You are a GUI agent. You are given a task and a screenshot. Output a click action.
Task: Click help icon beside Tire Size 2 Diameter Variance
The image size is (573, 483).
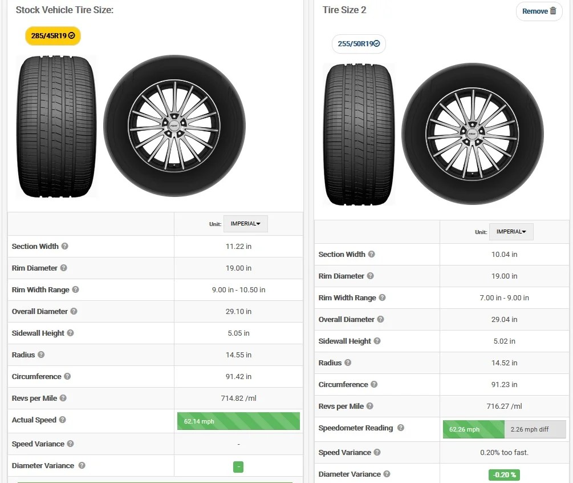(x=387, y=474)
